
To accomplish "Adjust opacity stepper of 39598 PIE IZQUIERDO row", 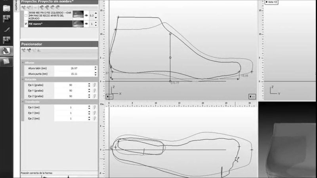I will pyautogui.click(x=96, y=15).
